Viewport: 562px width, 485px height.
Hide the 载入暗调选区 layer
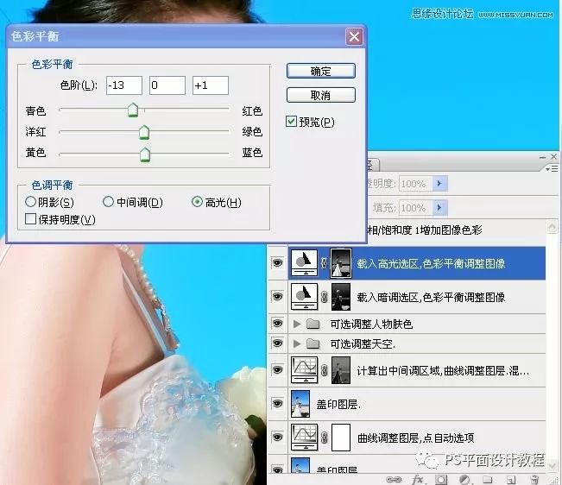point(277,297)
